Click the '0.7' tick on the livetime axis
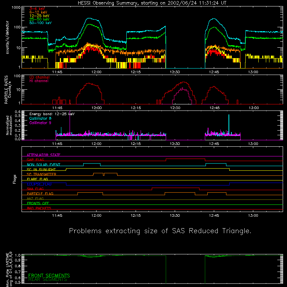The width and height of the screenshot is (287, 287). coord(18,272)
